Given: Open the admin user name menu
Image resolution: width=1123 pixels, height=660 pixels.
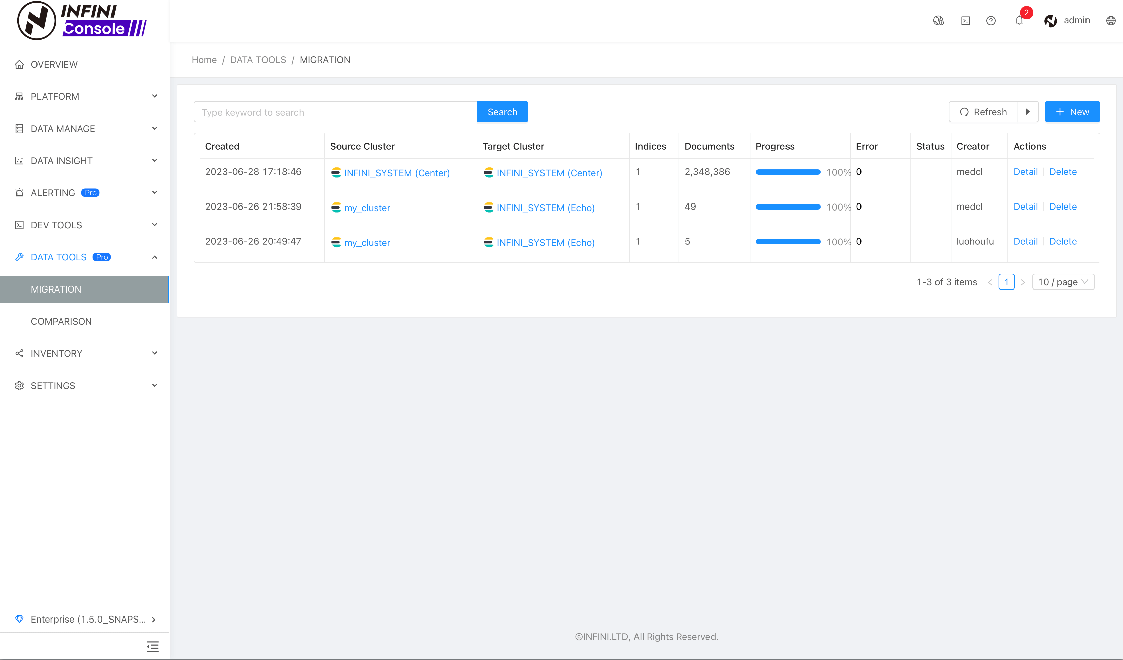Looking at the screenshot, I should [1077, 20].
